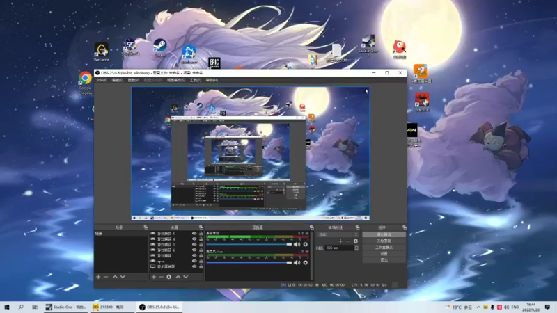The width and height of the screenshot is (557, 313).
Task: Add a transition with the plus icon
Action: coord(340,241)
